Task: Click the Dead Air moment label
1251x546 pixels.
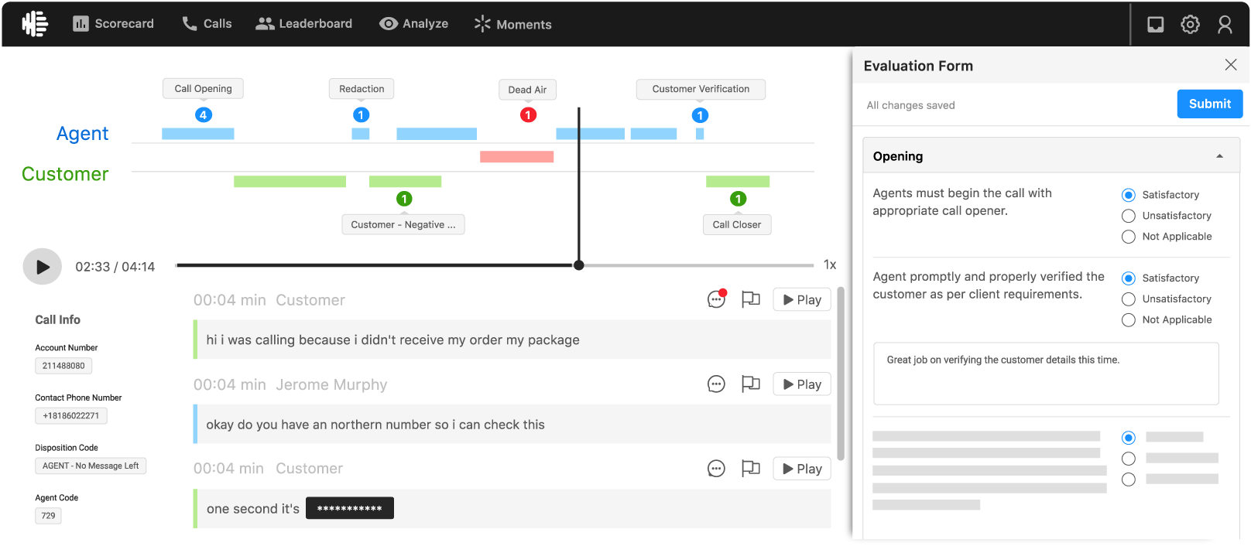Action: point(527,90)
